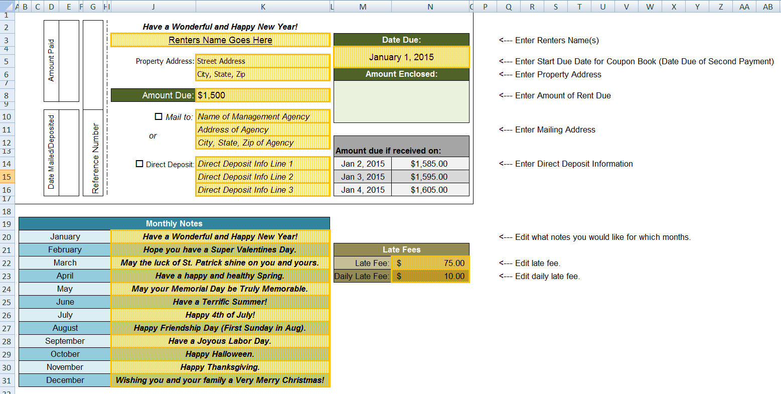
Task: Select the $1,500 amount due cell
Action: (263, 95)
